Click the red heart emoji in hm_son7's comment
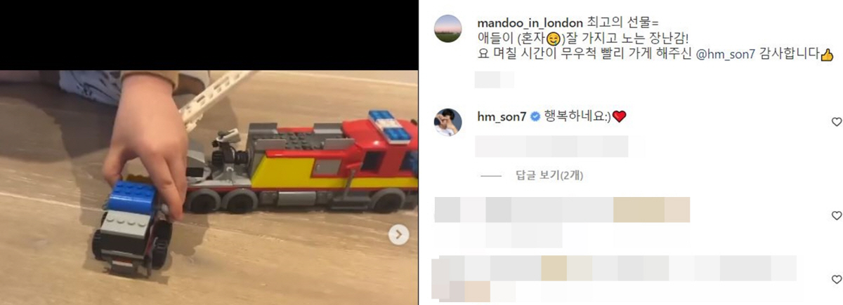The image size is (843, 305). point(619,117)
